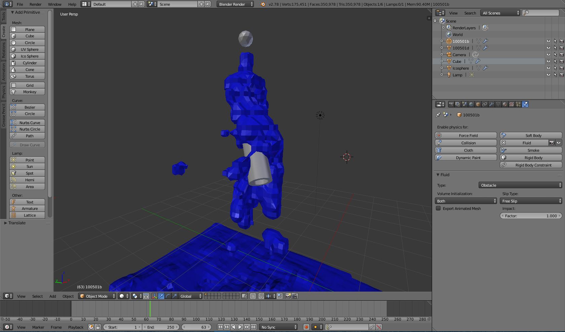Open the Texture checkerboard tab

coord(512,104)
